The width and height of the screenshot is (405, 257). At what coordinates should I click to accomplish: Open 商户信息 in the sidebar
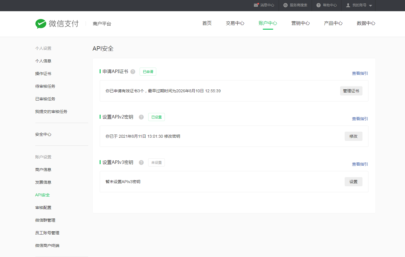click(x=43, y=170)
